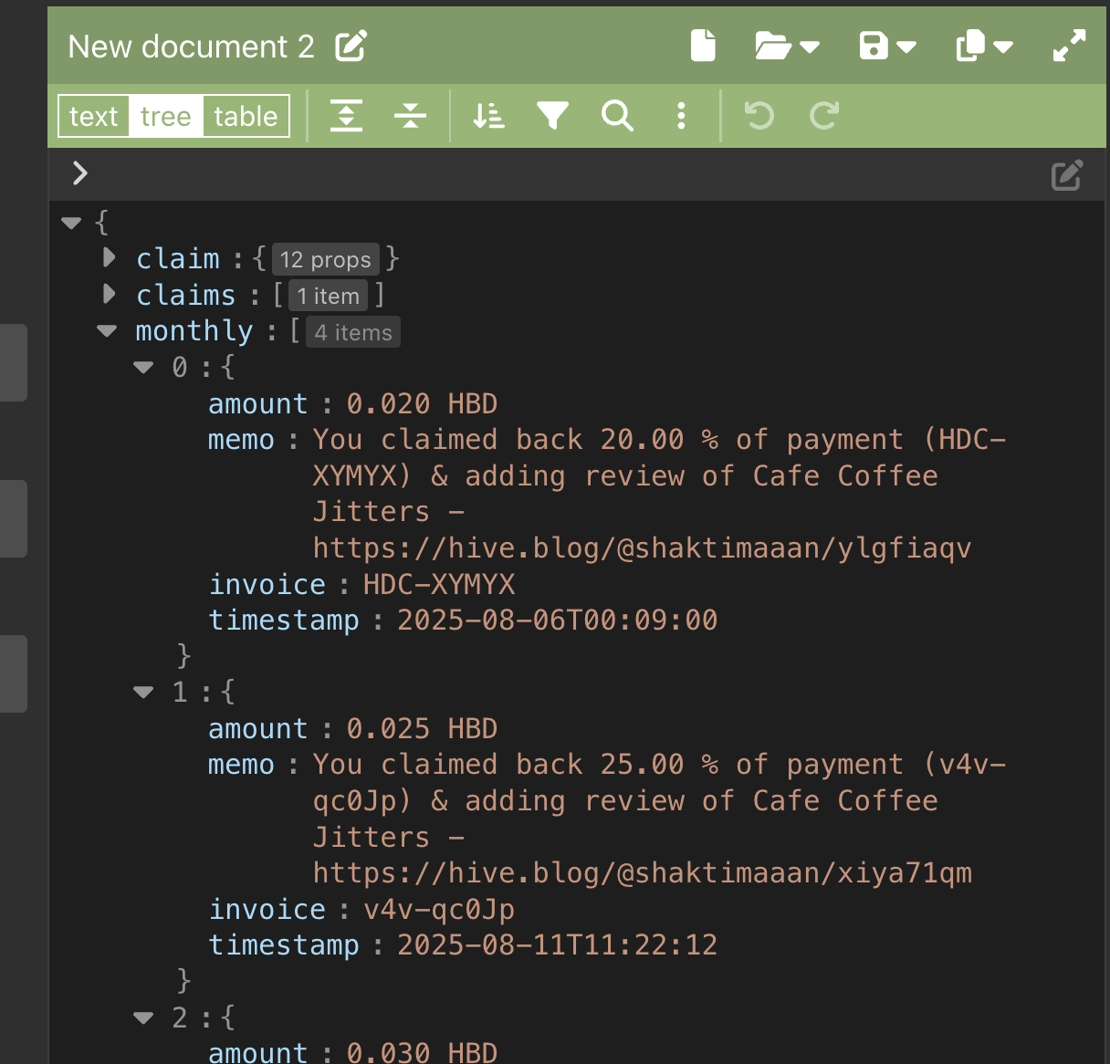Switch to table mode tab

click(246, 116)
